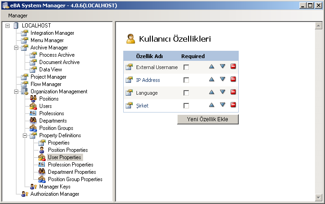
Task: Click the Users group icon
Action: 33,106
